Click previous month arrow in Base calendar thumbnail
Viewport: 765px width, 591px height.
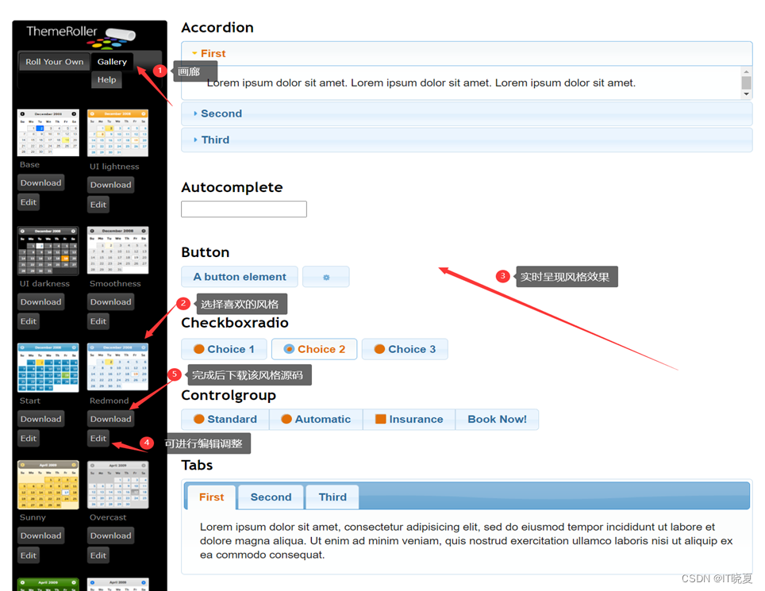[x=22, y=113]
